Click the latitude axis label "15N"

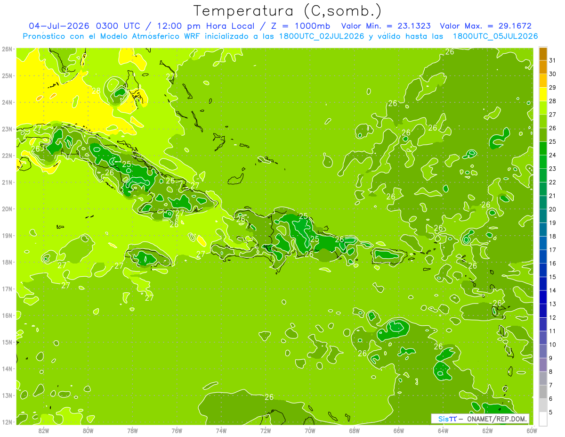[7, 342]
